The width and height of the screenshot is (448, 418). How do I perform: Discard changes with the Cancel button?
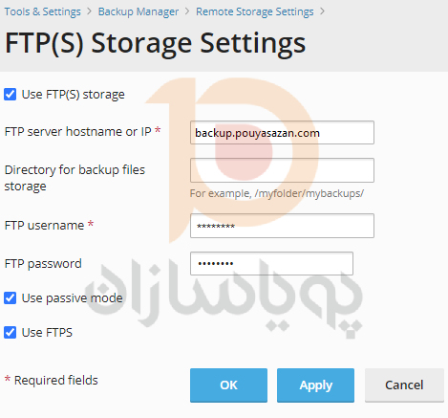[404, 385]
